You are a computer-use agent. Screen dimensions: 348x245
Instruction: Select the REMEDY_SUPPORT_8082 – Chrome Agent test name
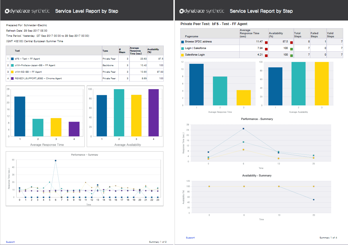(x=38, y=78)
